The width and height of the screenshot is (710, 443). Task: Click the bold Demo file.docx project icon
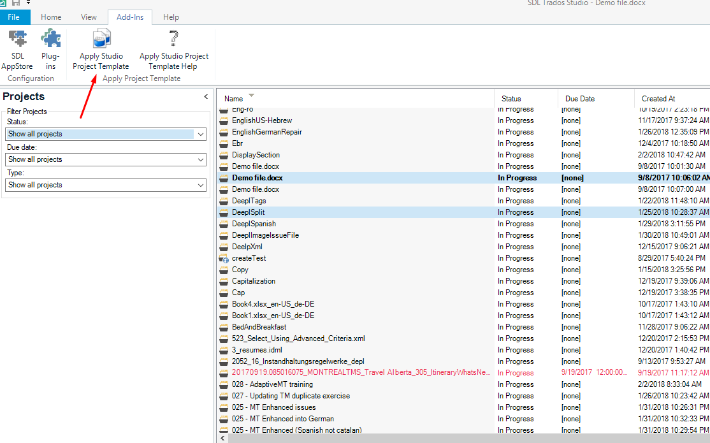[x=224, y=178]
